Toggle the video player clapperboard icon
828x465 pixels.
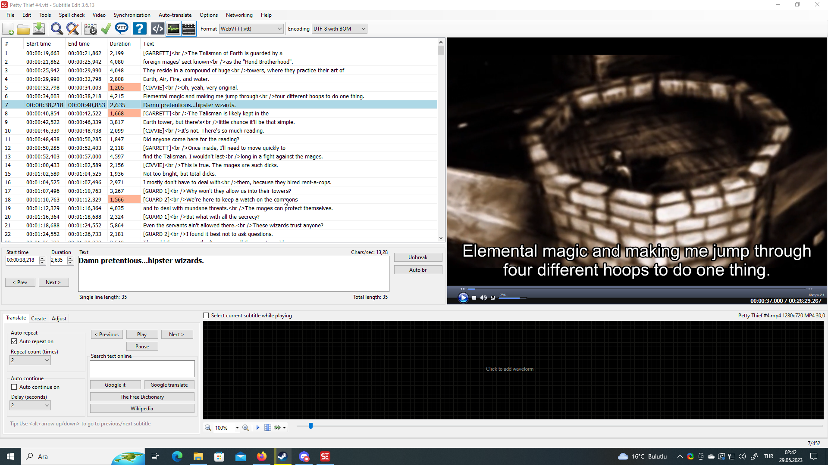(x=188, y=28)
